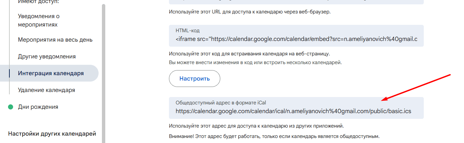Click the iframe embed code field
464x143 pixels.
point(296,39)
